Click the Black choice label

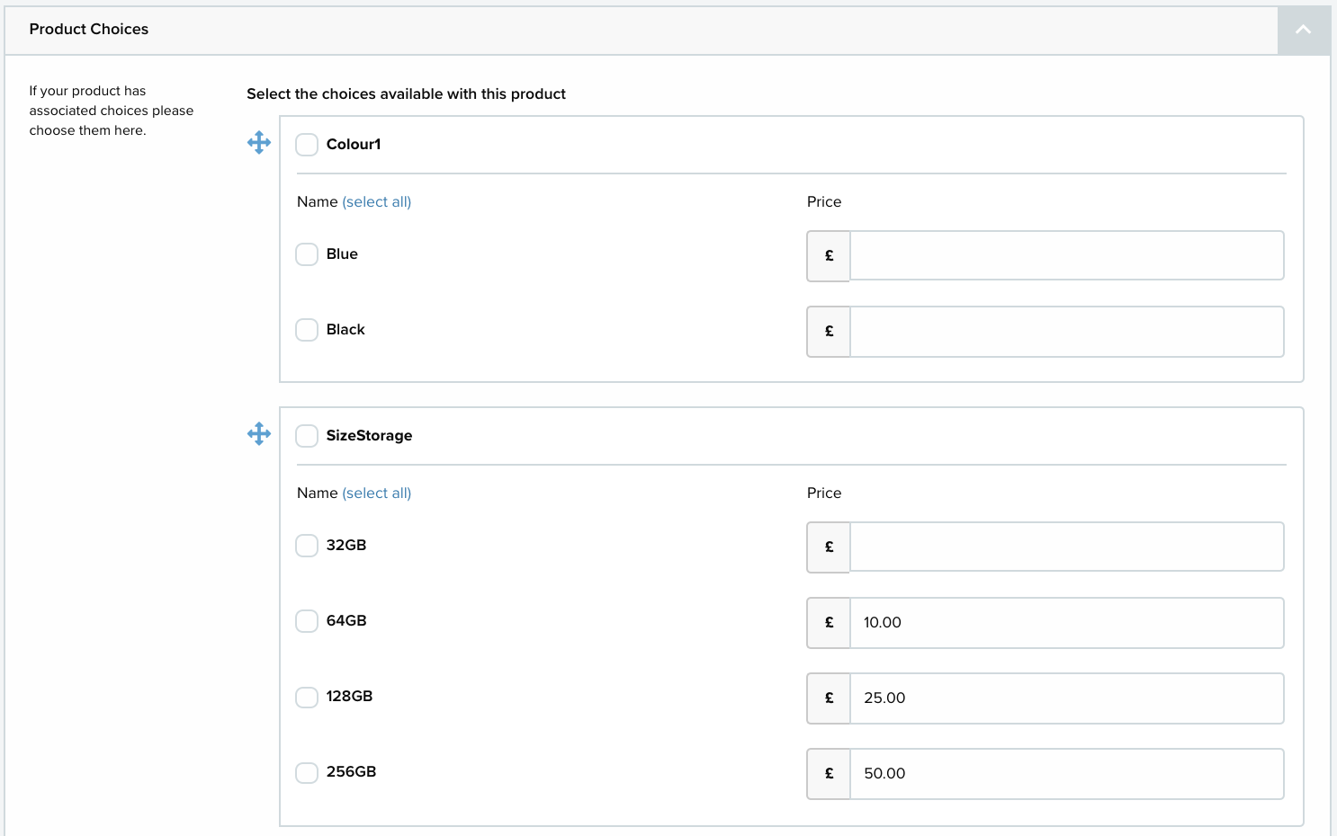[345, 329]
